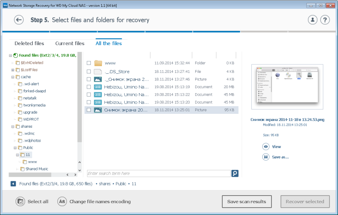Click the picture icon for 95 KB file
338x215 pixels.
click(98, 110)
